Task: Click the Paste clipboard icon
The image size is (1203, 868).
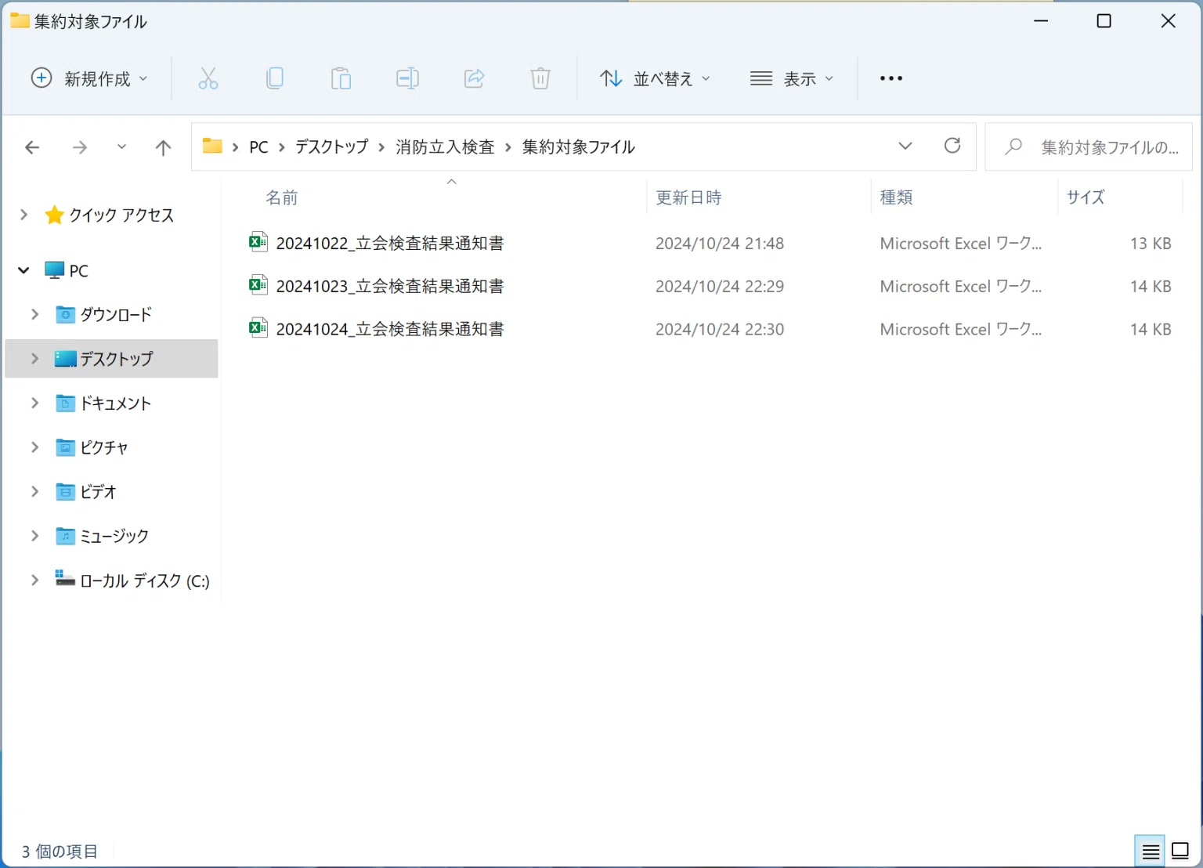Action: point(341,78)
